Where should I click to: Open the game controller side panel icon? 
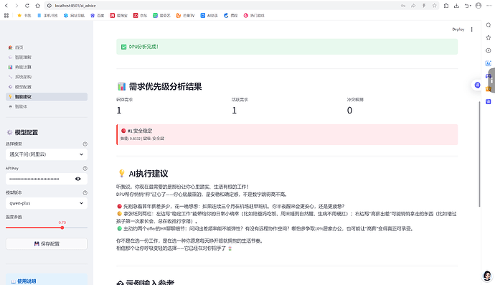pyautogui.click(x=488, y=76)
